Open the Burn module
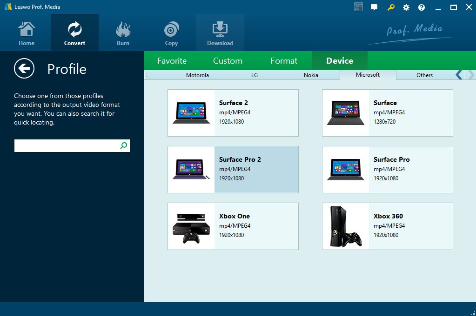Viewport: 476px width, 316px height. tap(123, 33)
